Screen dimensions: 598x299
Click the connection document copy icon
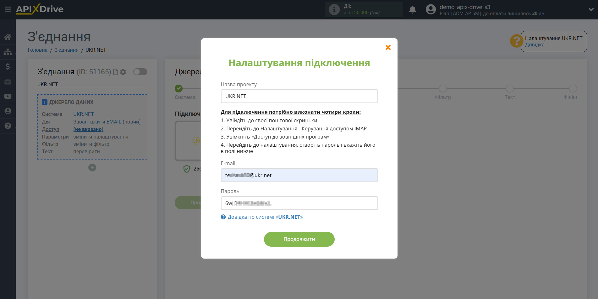point(116,72)
